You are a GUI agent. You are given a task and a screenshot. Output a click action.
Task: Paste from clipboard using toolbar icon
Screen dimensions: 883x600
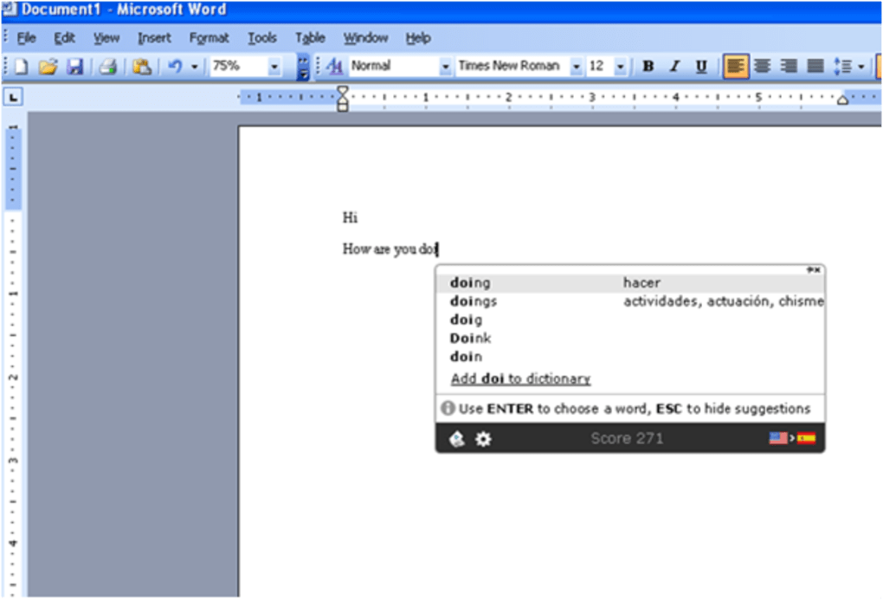point(141,67)
